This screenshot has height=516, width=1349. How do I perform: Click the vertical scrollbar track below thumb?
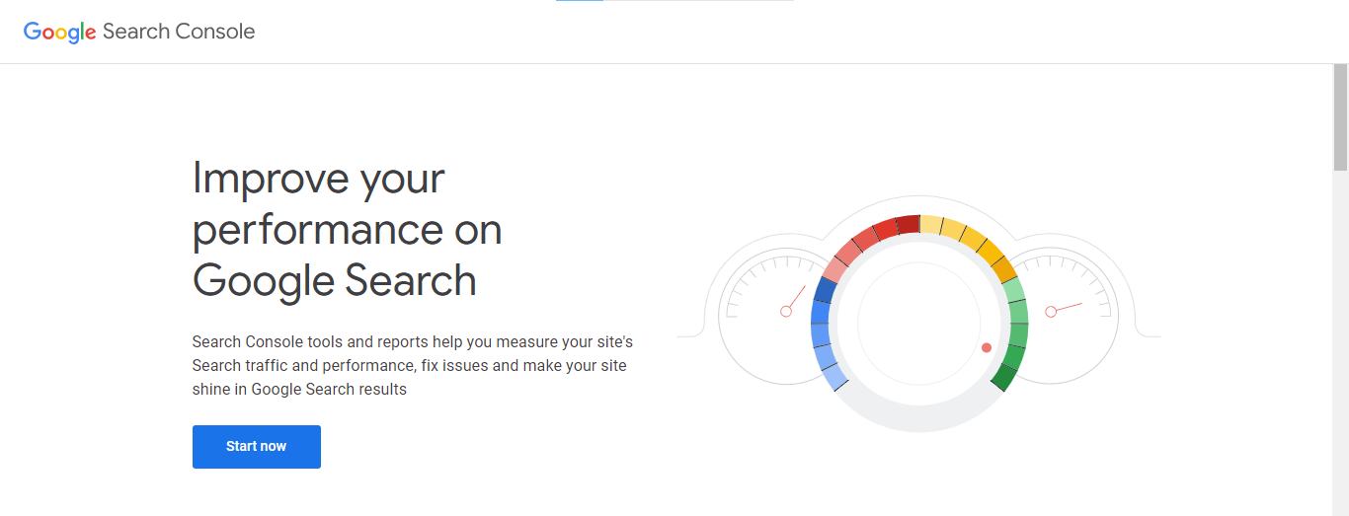(x=1340, y=345)
